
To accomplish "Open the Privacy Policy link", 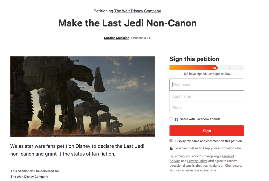I will pos(197,161).
